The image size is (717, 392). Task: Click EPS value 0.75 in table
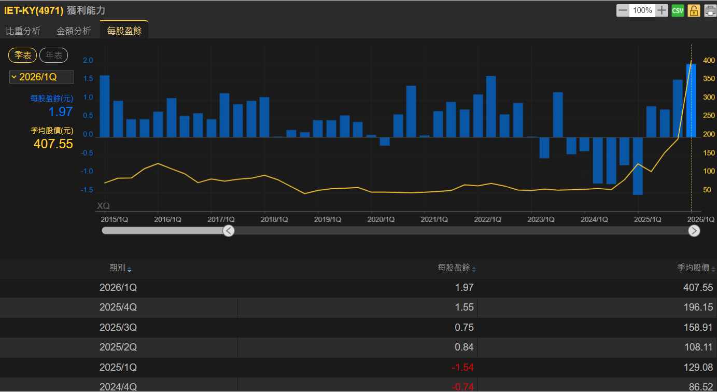point(465,327)
